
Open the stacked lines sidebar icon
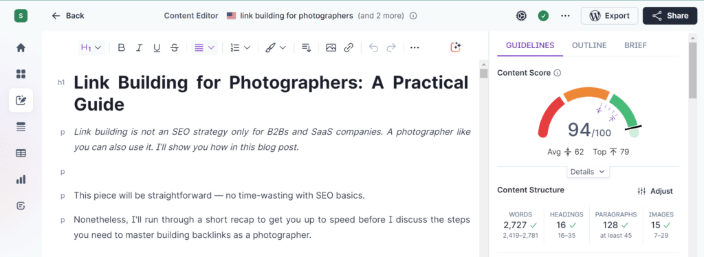click(x=21, y=127)
